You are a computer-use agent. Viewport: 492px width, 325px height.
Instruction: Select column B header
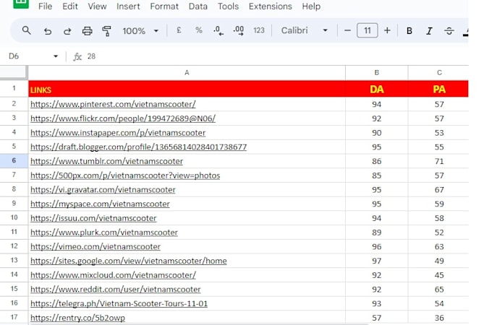[x=376, y=73]
